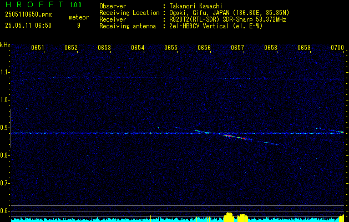Click the date stamp 25.05.11 06:50
This screenshot has width=349, height=222.
click(28, 26)
